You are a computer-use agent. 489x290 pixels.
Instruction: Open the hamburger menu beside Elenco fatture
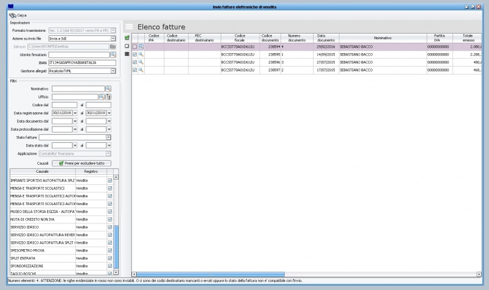tap(129, 27)
